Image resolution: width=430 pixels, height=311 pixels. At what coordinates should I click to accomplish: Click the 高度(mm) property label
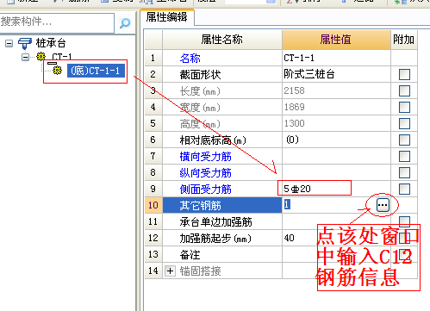pyautogui.click(x=200, y=124)
